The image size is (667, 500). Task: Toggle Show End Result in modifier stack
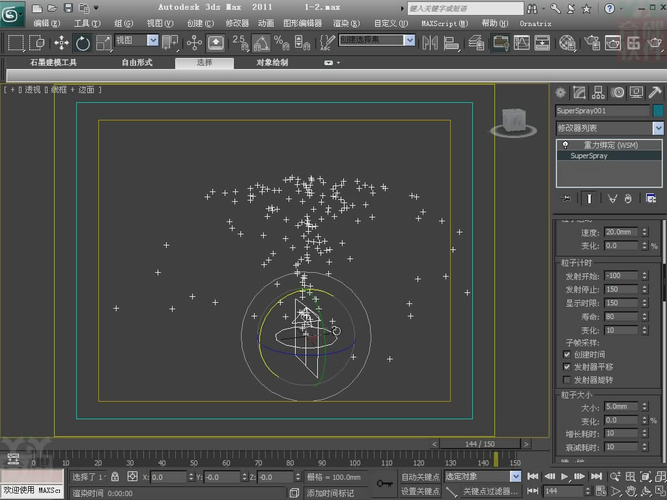click(589, 198)
